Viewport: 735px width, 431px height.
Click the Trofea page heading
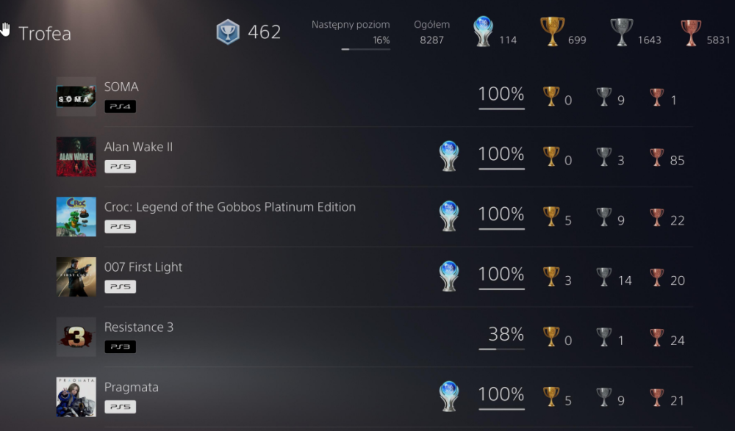(45, 33)
